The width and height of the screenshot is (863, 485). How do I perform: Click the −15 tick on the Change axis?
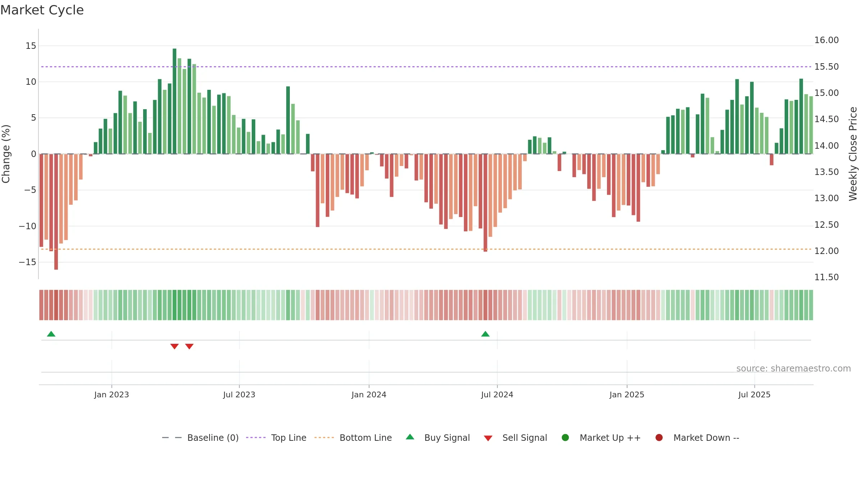pos(28,262)
